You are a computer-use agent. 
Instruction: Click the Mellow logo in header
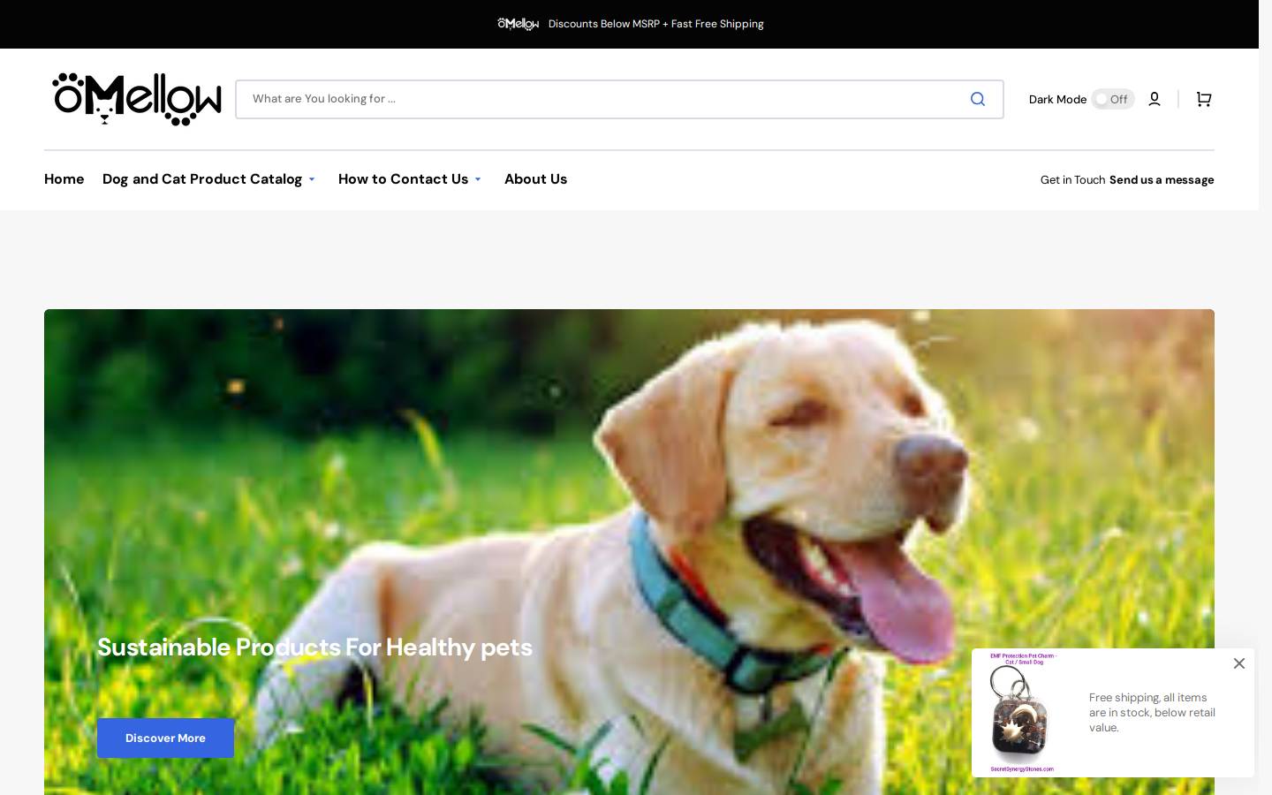point(137,99)
